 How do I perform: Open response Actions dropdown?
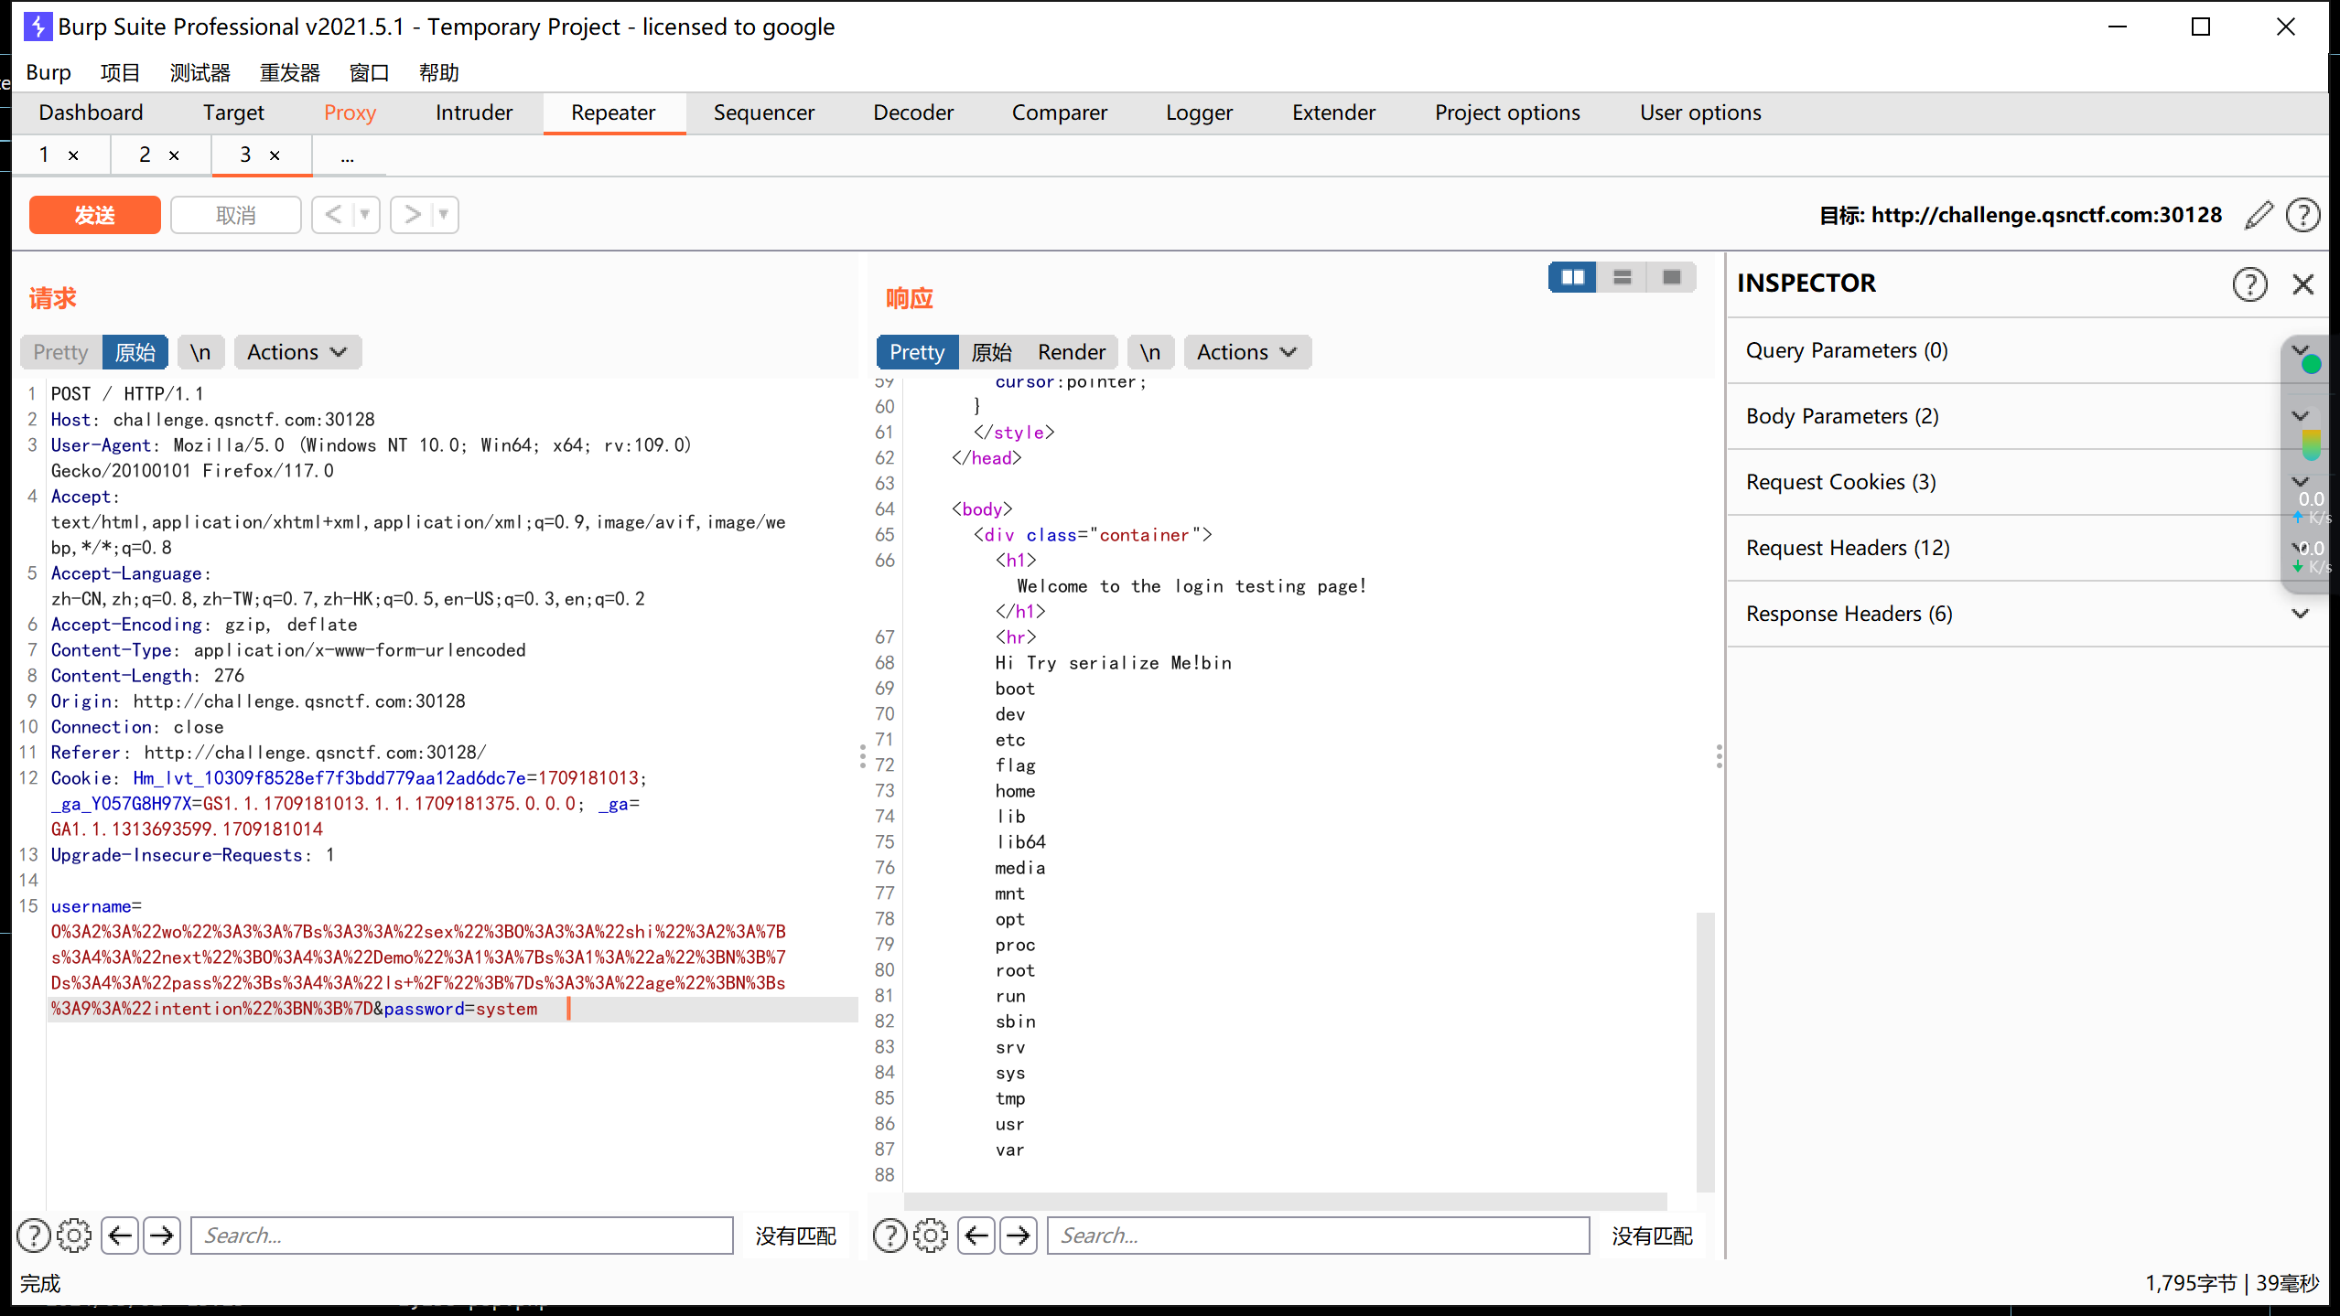point(1247,352)
